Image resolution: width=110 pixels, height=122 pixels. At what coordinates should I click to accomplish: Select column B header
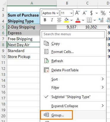click(67, 3)
